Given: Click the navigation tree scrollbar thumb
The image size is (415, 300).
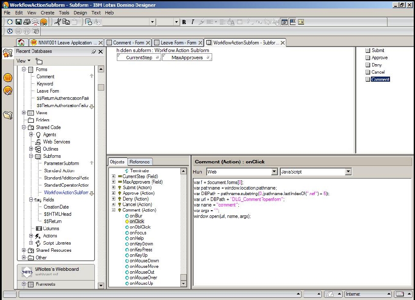Looking at the screenshot, I should [101, 87].
